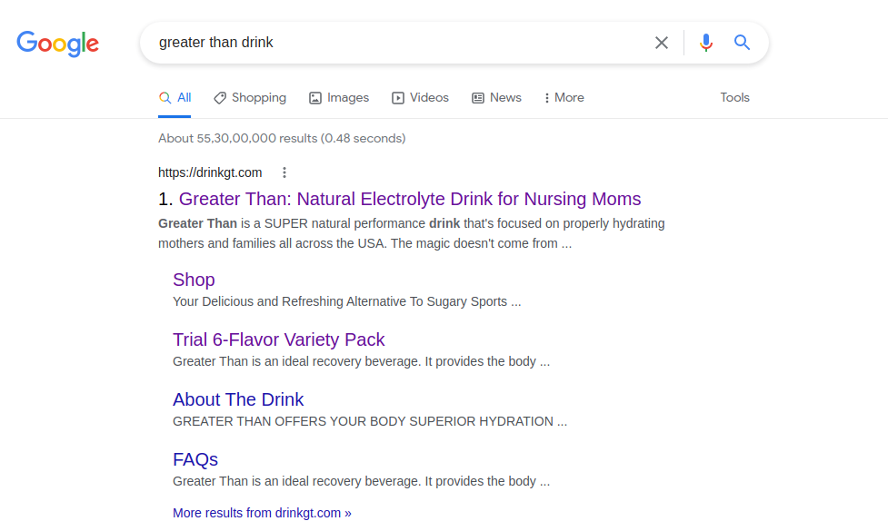Switch to the Shopping tab
This screenshot has height=531, width=888.
tap(250, 98)
